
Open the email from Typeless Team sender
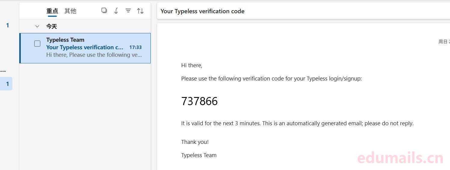pyautogui.click(x=65, y=40)
